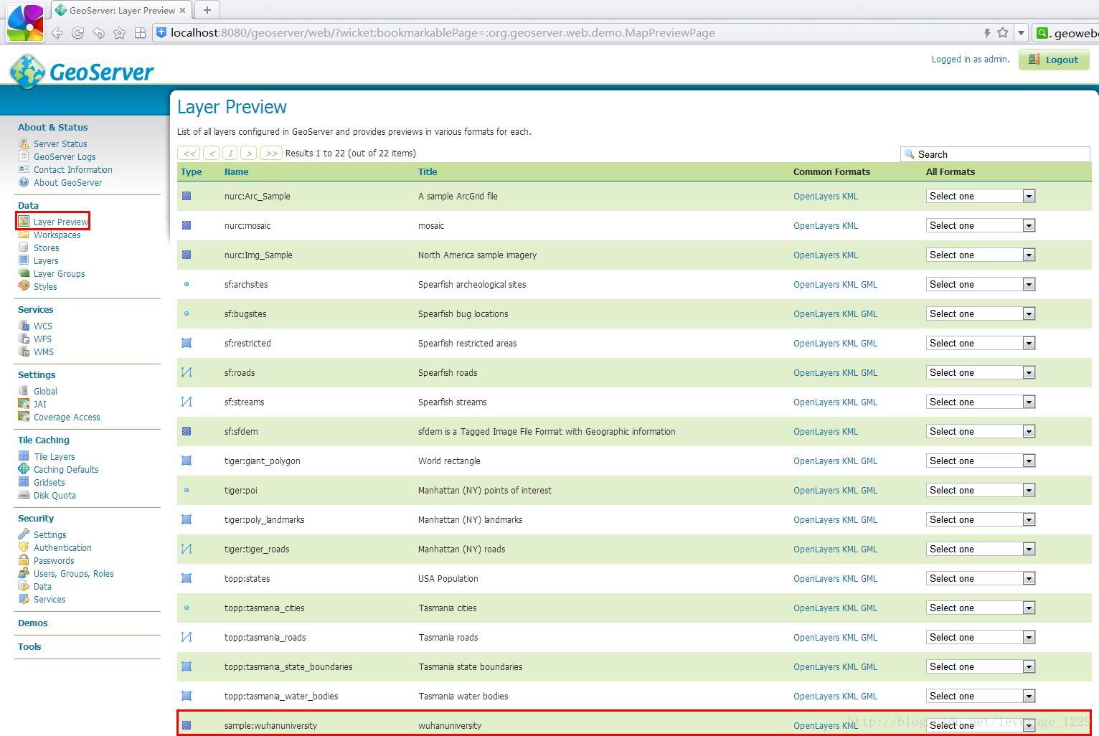Bookmark page with browser star icon
1099x736 pixels.
point(1003,32)
